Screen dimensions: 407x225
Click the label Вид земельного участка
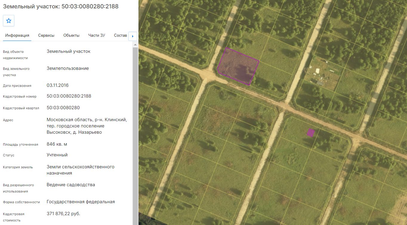(x=16, y=72)
